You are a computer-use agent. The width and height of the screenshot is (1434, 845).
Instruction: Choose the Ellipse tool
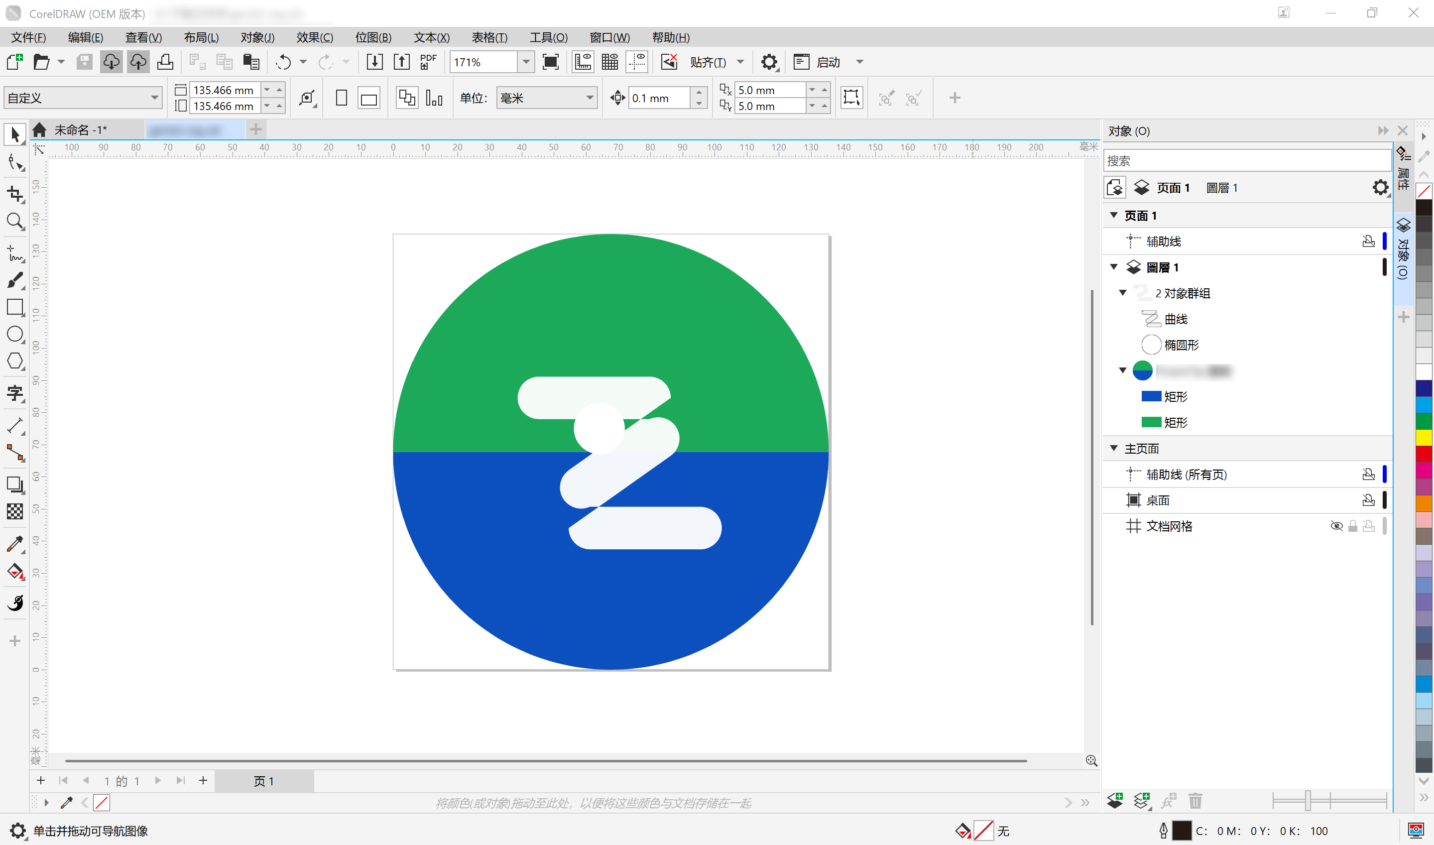[15, 334]
